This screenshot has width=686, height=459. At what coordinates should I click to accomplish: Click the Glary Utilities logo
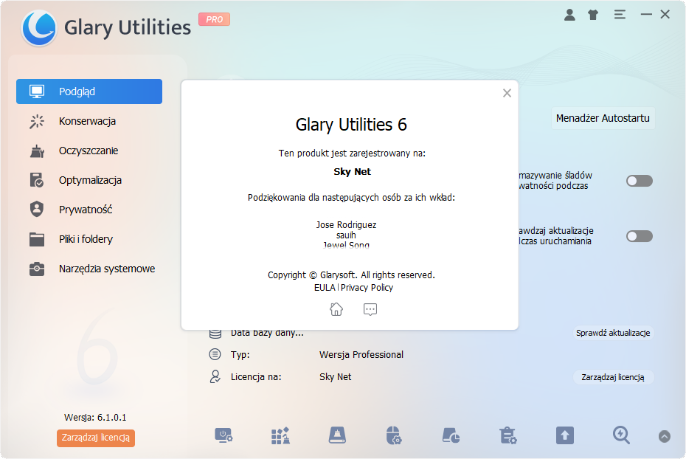pos(39,27)
